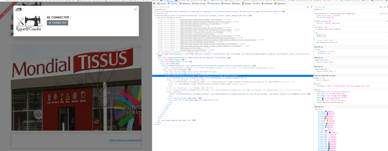Switch to the Console tab

[x=162, y=4]
